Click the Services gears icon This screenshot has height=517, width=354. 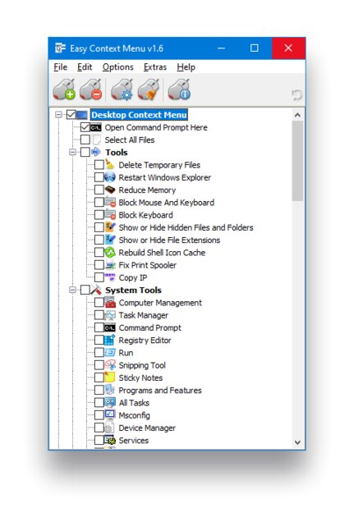point(110,440)
